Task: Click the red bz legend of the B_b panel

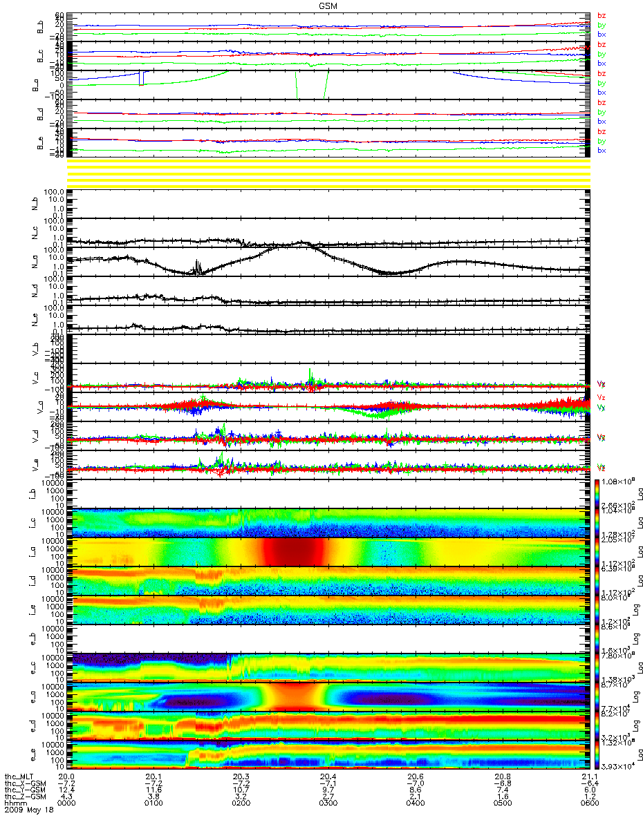Action: [x=602, y=15]
